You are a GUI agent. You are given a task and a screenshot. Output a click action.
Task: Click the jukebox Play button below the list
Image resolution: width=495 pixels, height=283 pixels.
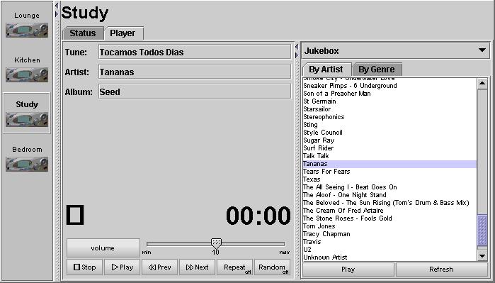(x=348, y=270)
